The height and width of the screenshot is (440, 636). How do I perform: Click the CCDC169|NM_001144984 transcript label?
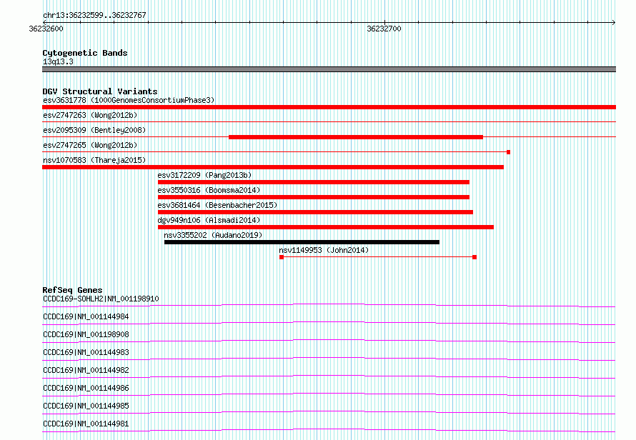[x=86, y=316]
